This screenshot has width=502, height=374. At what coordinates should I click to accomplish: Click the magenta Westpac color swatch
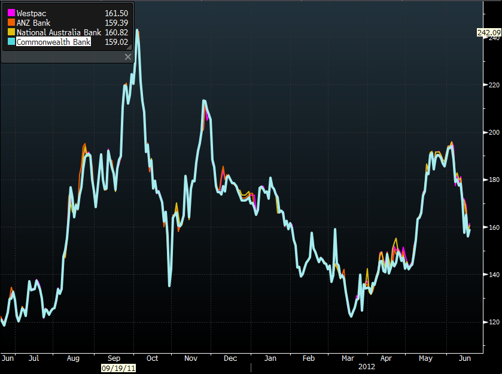click(x=11, y=13)
